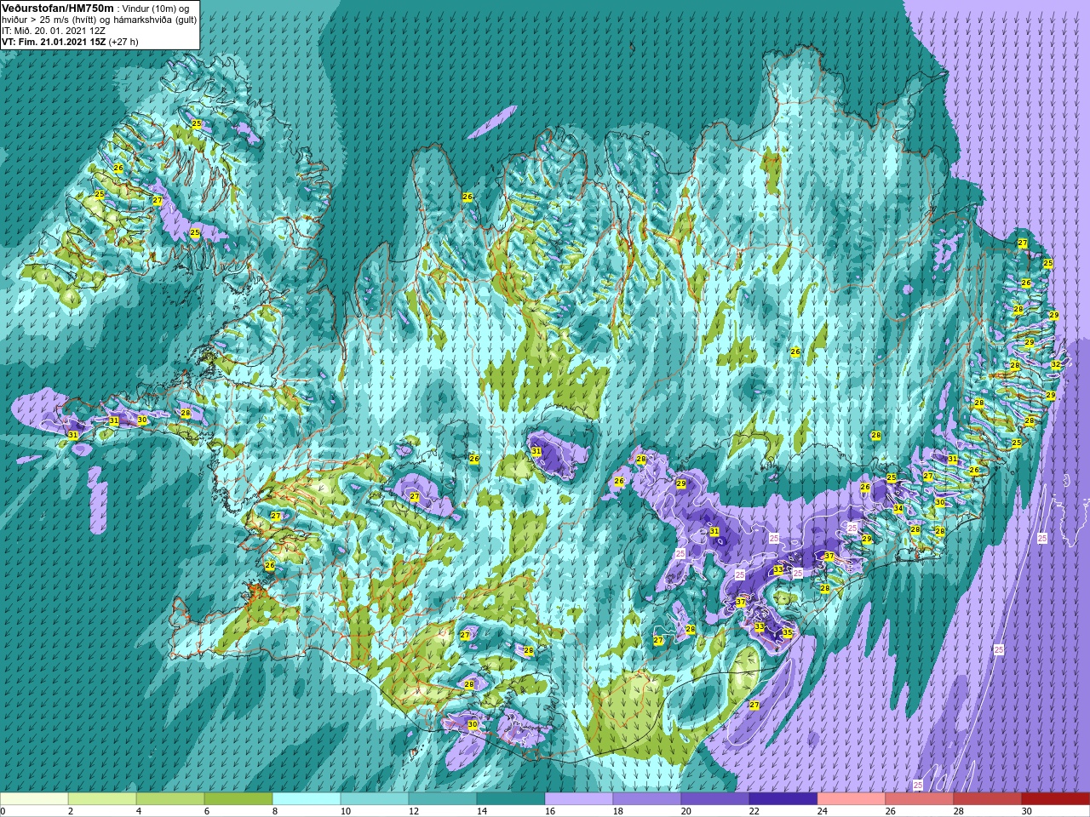Click the colour scale tick label 30
This screenshot has height=817, width=1090.
click(1027, 811)
